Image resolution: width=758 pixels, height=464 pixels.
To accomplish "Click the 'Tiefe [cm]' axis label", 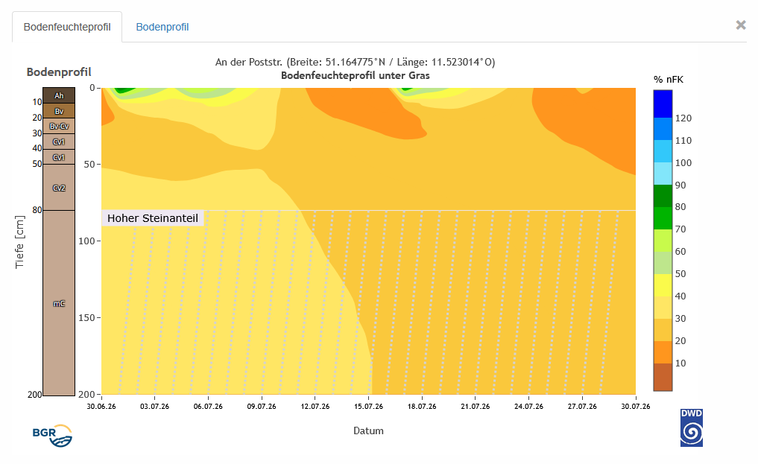I will pyautogui.click(x=19, y=242).
